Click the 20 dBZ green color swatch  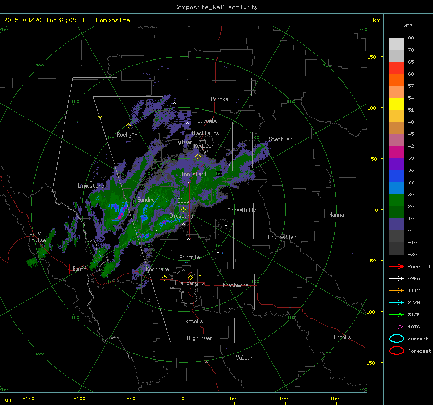(396, 200)
